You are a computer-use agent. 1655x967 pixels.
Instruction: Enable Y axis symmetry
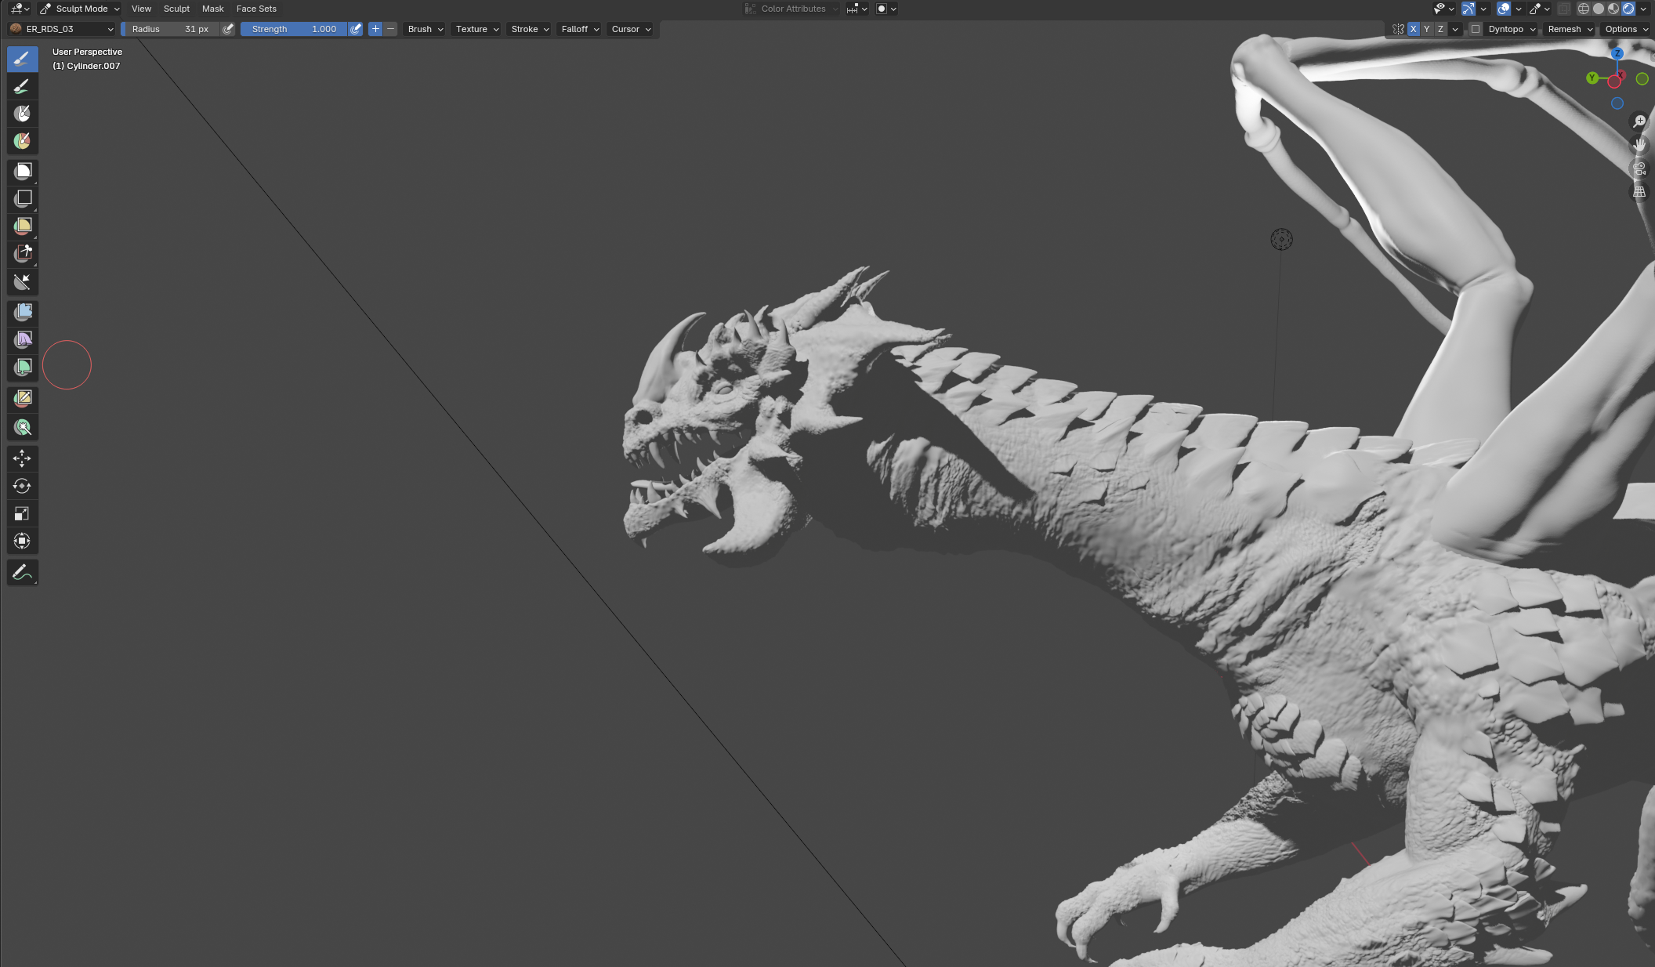click(1426, 29)
